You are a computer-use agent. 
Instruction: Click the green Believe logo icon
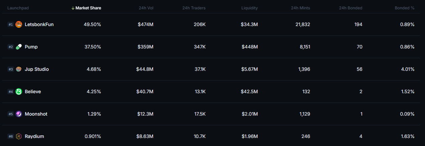pyautogui.click(x=19, y=92)
